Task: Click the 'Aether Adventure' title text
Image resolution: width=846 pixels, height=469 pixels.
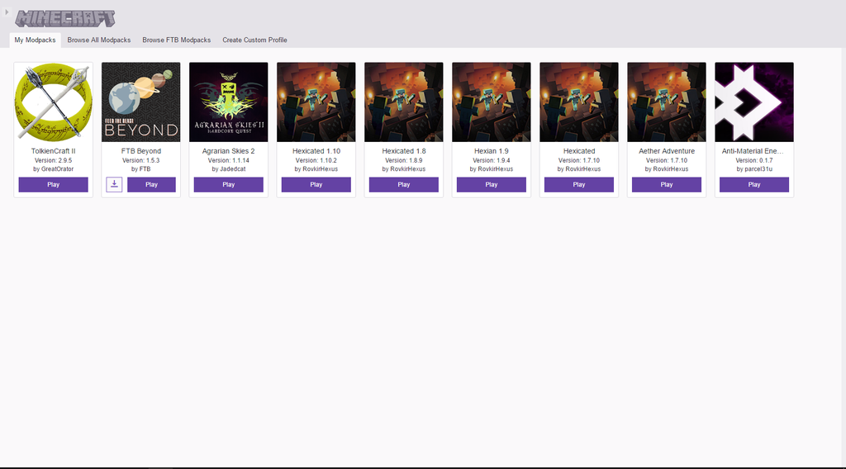Action: pyautogui.click(x=667, y=151)
